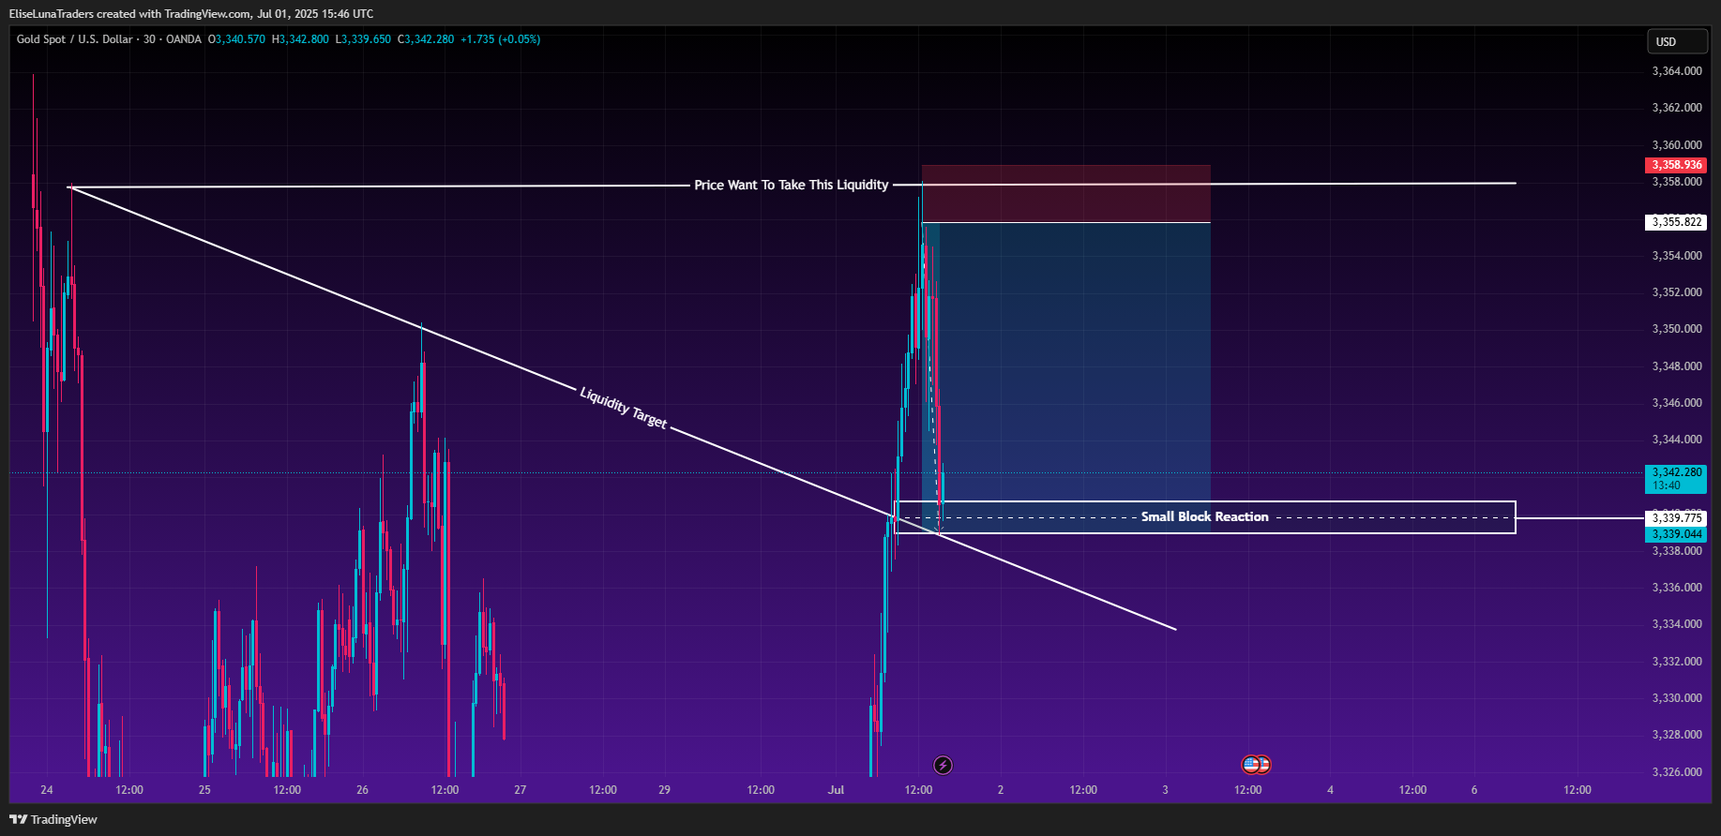Click the '29' date on the time axis
This screenshot has width=1721, height=836.
pos(664,790)
